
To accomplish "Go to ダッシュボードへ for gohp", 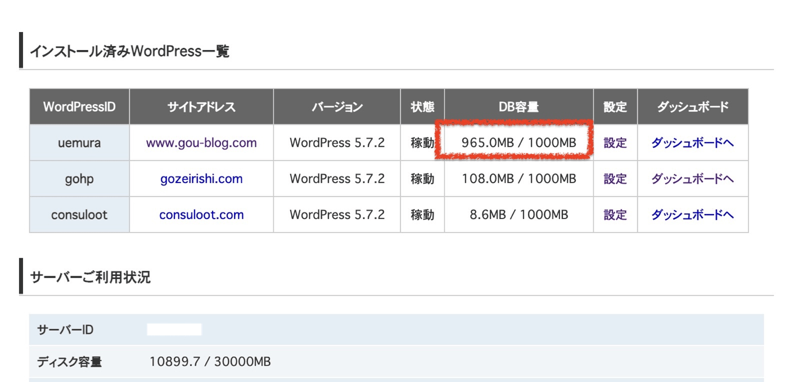I will click(693, 179).
